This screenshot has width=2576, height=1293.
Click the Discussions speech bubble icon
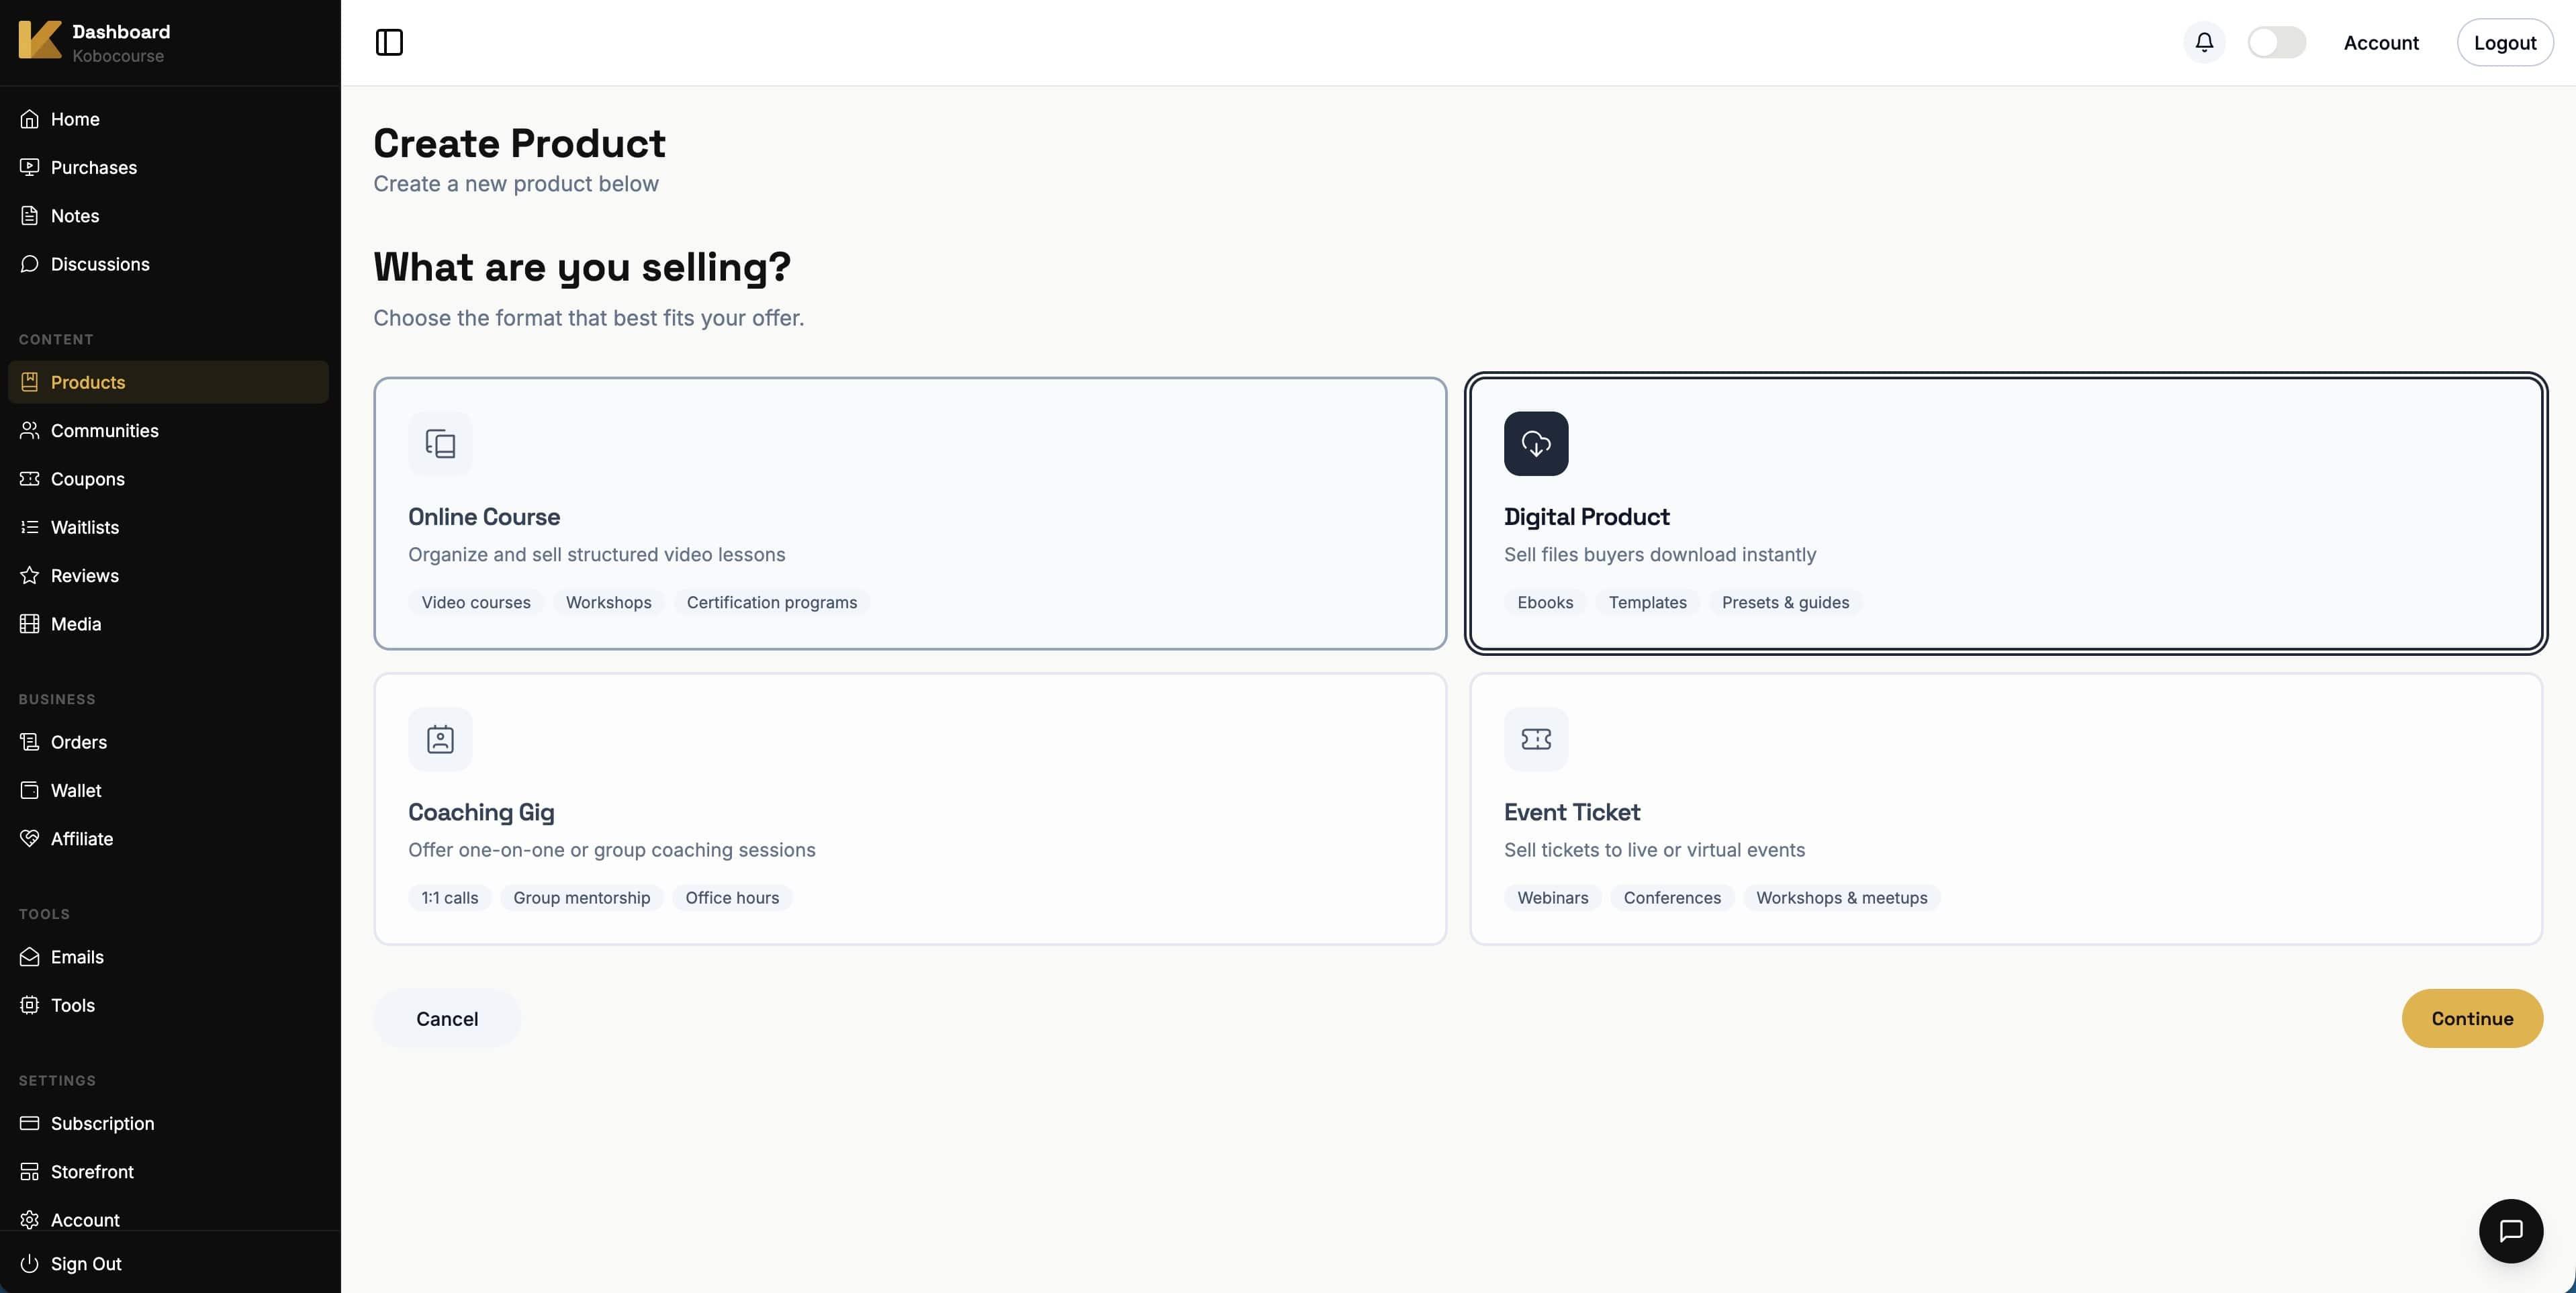click(30, 264)
